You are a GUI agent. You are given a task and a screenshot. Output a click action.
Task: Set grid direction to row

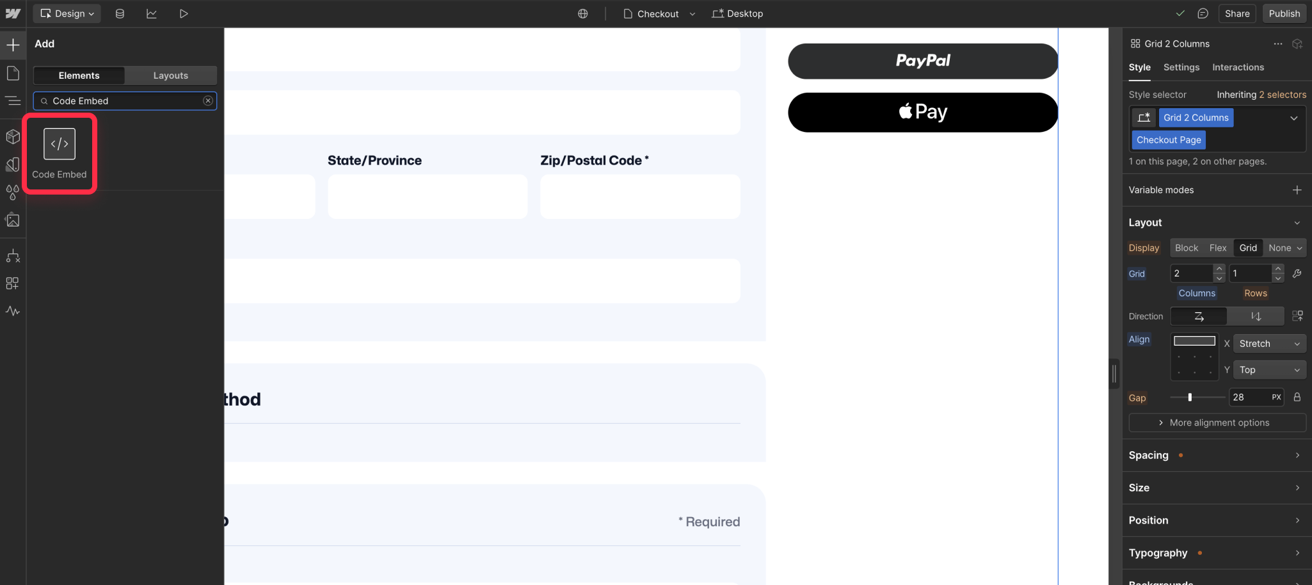(x=1199, y=316)
